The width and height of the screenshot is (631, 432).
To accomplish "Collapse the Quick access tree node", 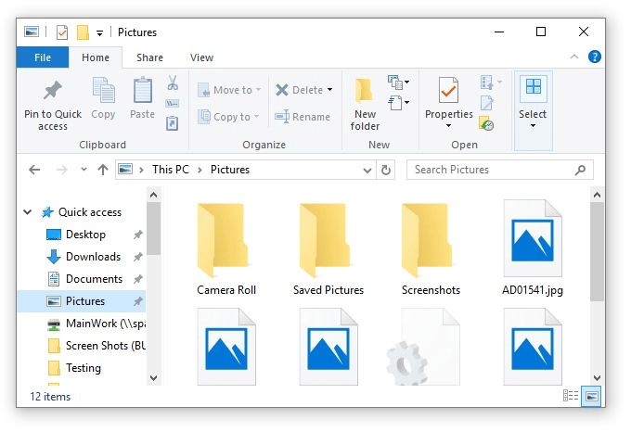I will pos(27,211).
